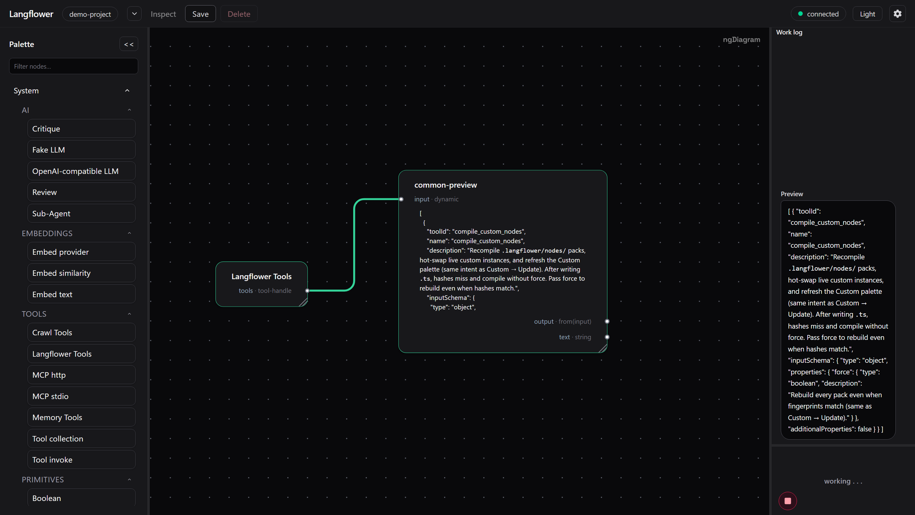Click the resize handle on Langflower Tools node
Image resolution: width=915 pixels, height=515 pixels.
tap(303, 302)
